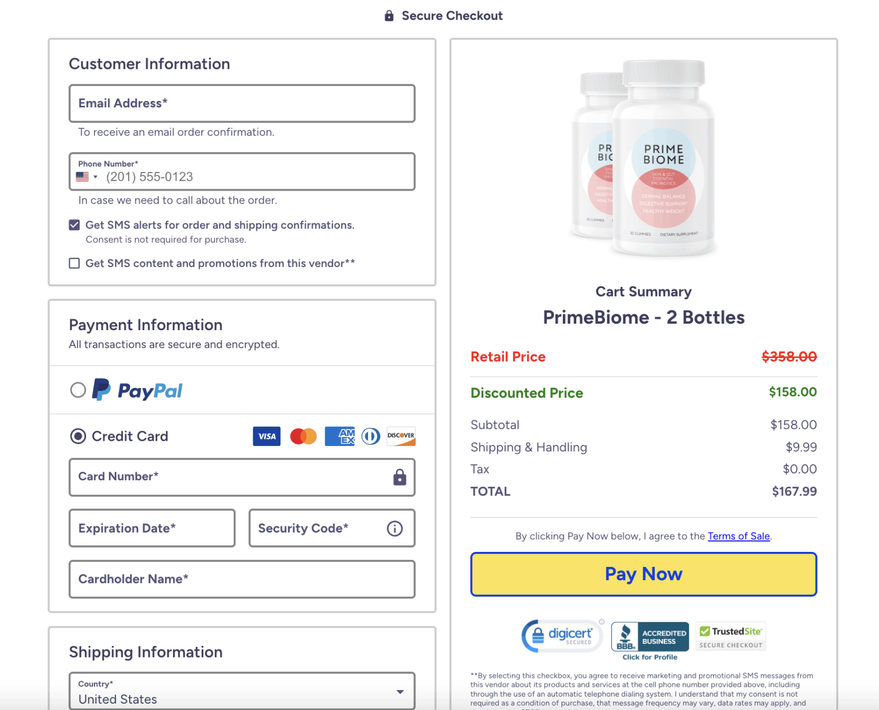This screenshot has height=710, width=879.
Task: Enable SMS content and promotions from vendor
Action: pos(74,263)
